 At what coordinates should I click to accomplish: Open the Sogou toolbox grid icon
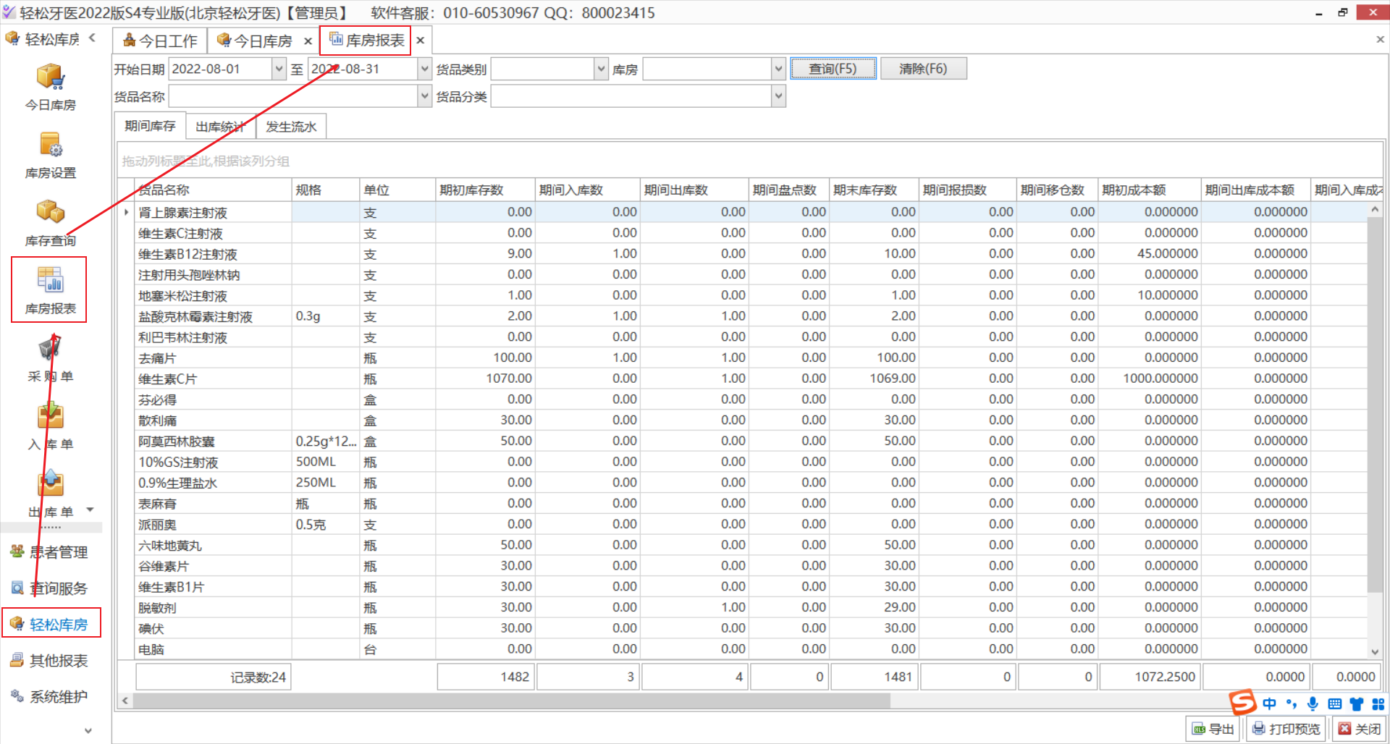pyautogui.click(x=1378, y=703)
